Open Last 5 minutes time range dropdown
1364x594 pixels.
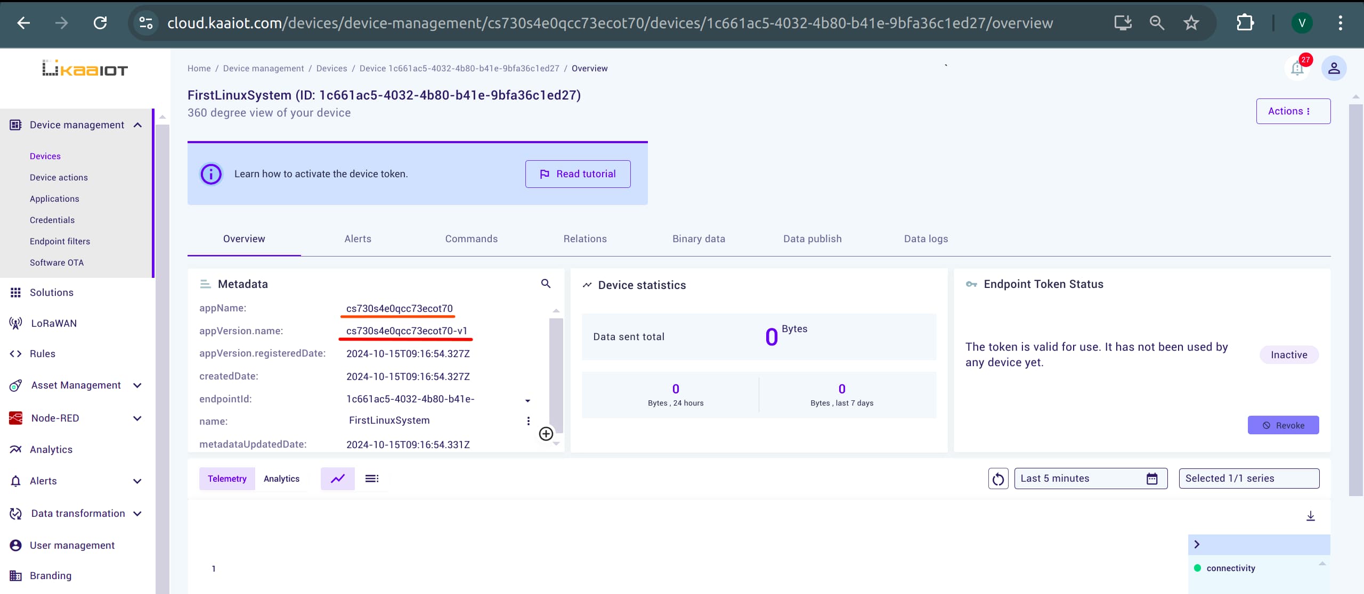click(x=1091, y=478)
